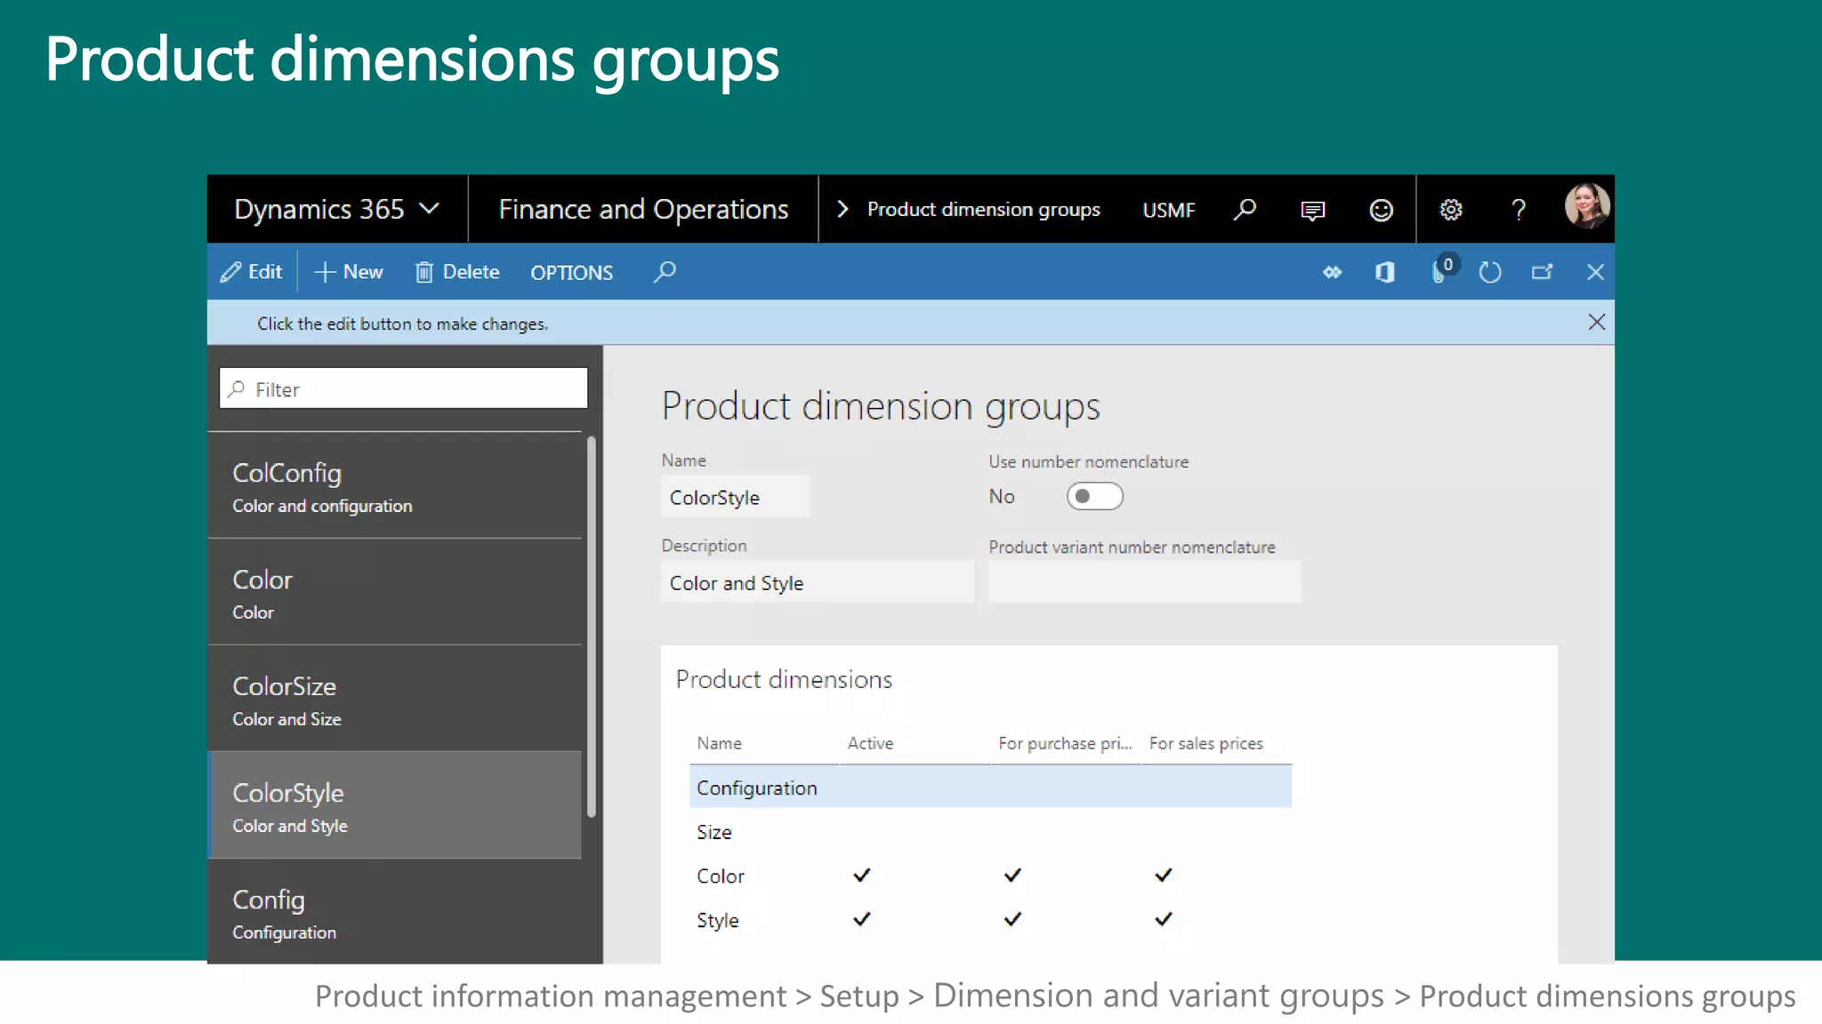Toggle For sales prices checkmark for Color
Screen dimensions: 1822x1024
[1163, 875]
